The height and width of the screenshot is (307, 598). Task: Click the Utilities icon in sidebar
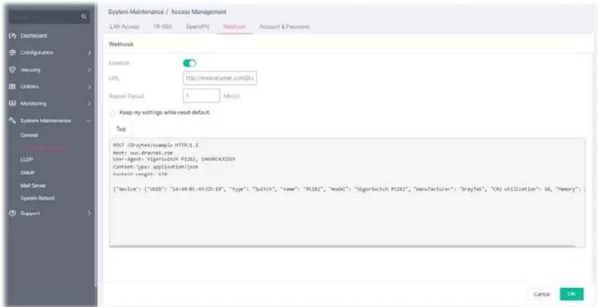11,87
